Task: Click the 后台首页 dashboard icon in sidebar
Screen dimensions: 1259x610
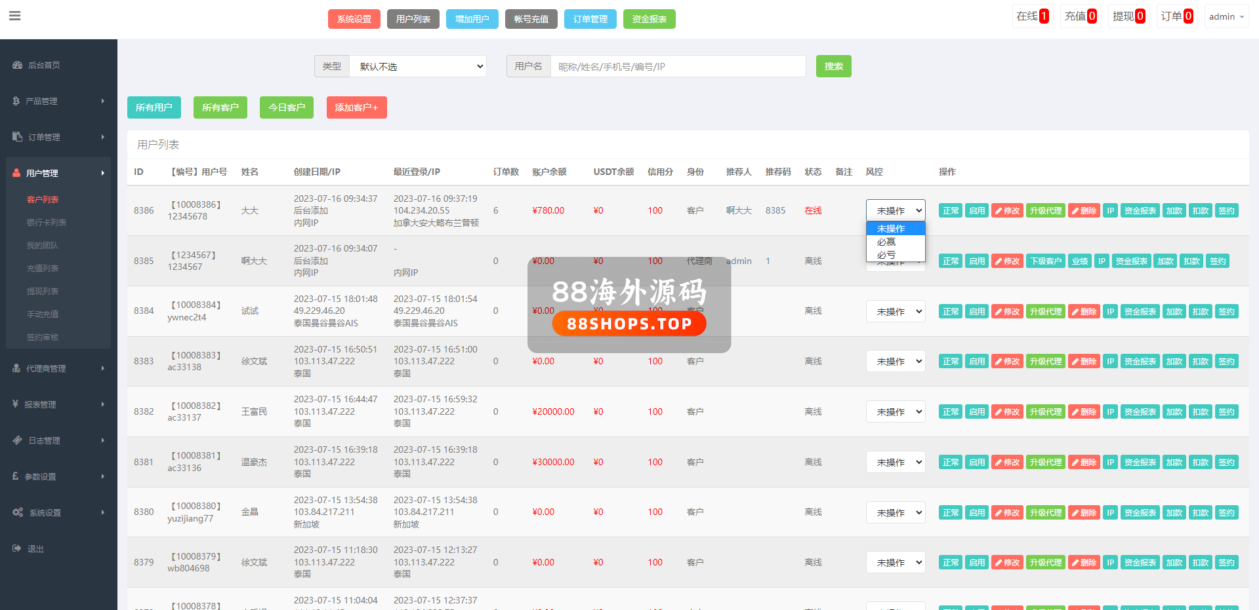Action: click(x=18, y=66)
